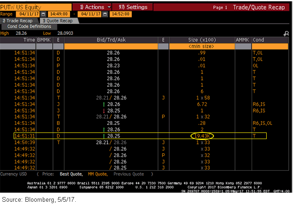Click the zoom/search icon above Cond column
This screenshot has height=206, width=293.
(286, 34)
